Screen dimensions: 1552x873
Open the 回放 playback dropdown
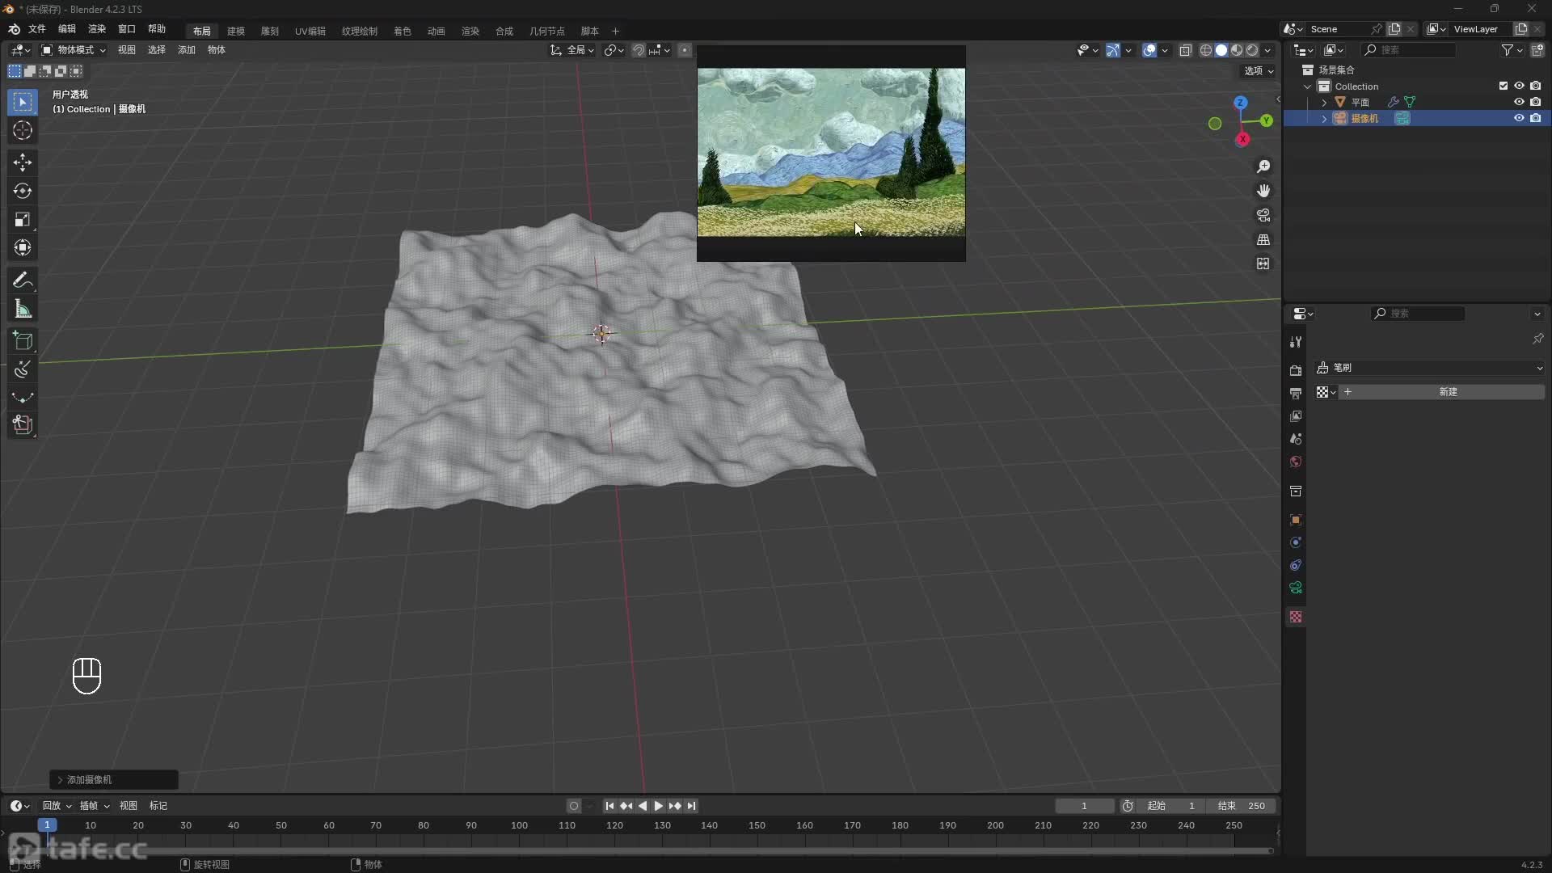[x=57, y=806]
